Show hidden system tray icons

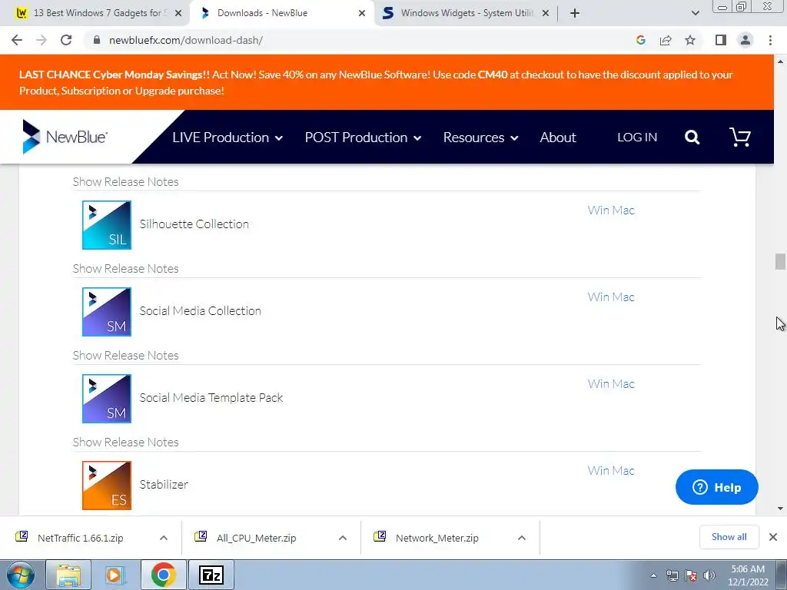(x=653, y=575)
